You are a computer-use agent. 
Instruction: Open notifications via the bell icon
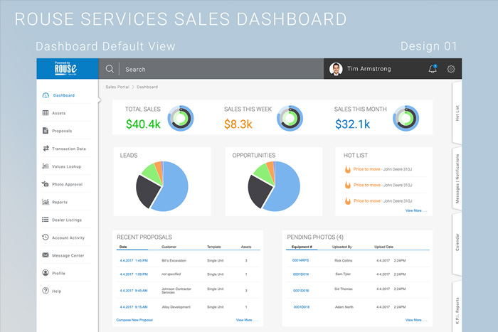coord(433,69)
